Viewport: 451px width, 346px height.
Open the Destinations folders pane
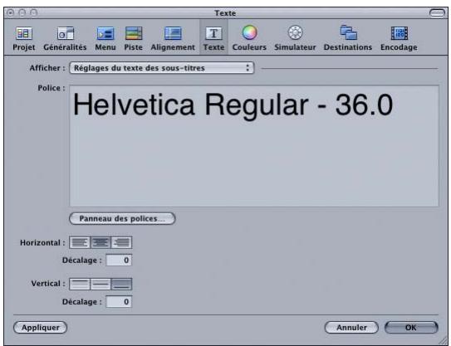[x=348, y=38]
